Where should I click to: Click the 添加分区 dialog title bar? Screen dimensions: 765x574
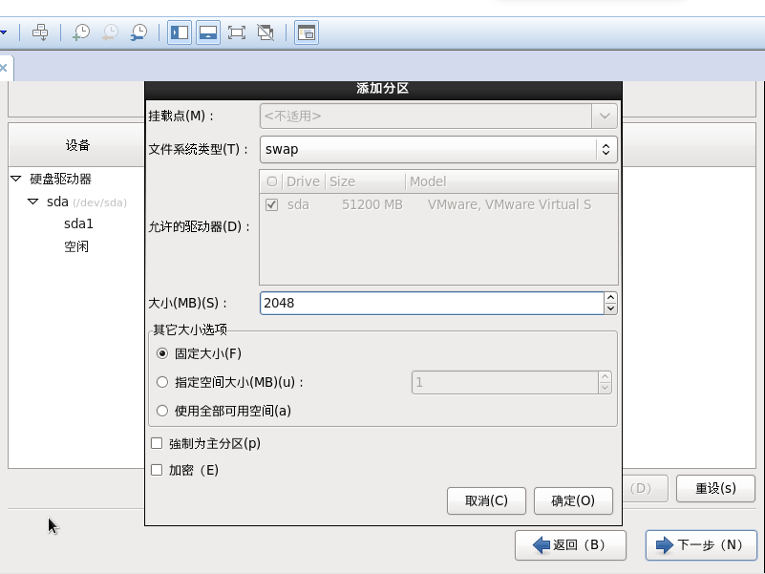[x=383, y=89]
